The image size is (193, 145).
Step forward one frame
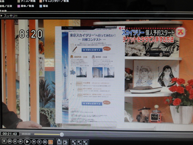pyautogui.click(x=40, y=142)
